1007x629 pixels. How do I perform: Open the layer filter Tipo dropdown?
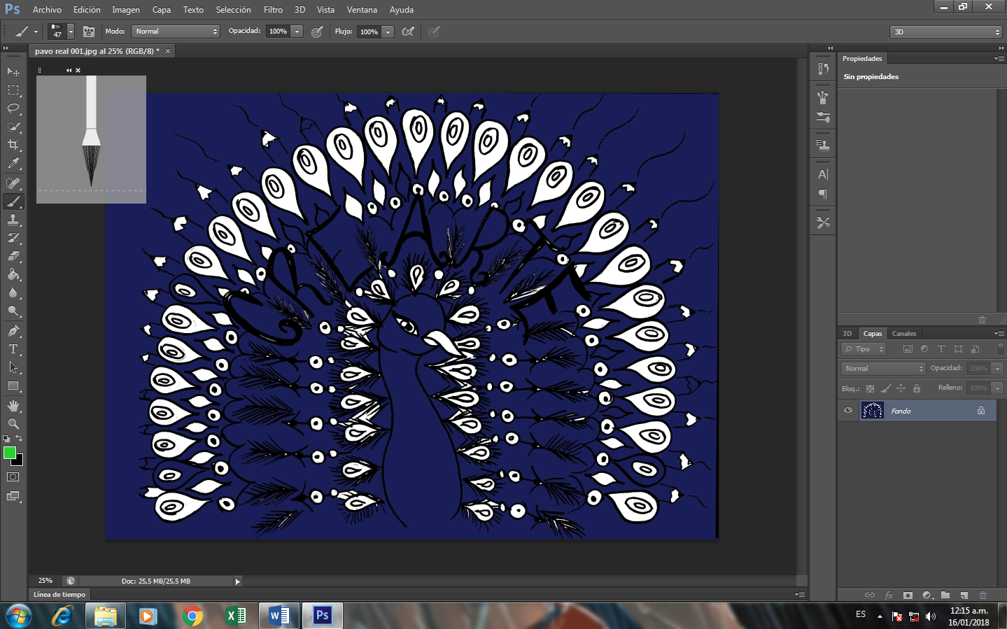(864, 349)
